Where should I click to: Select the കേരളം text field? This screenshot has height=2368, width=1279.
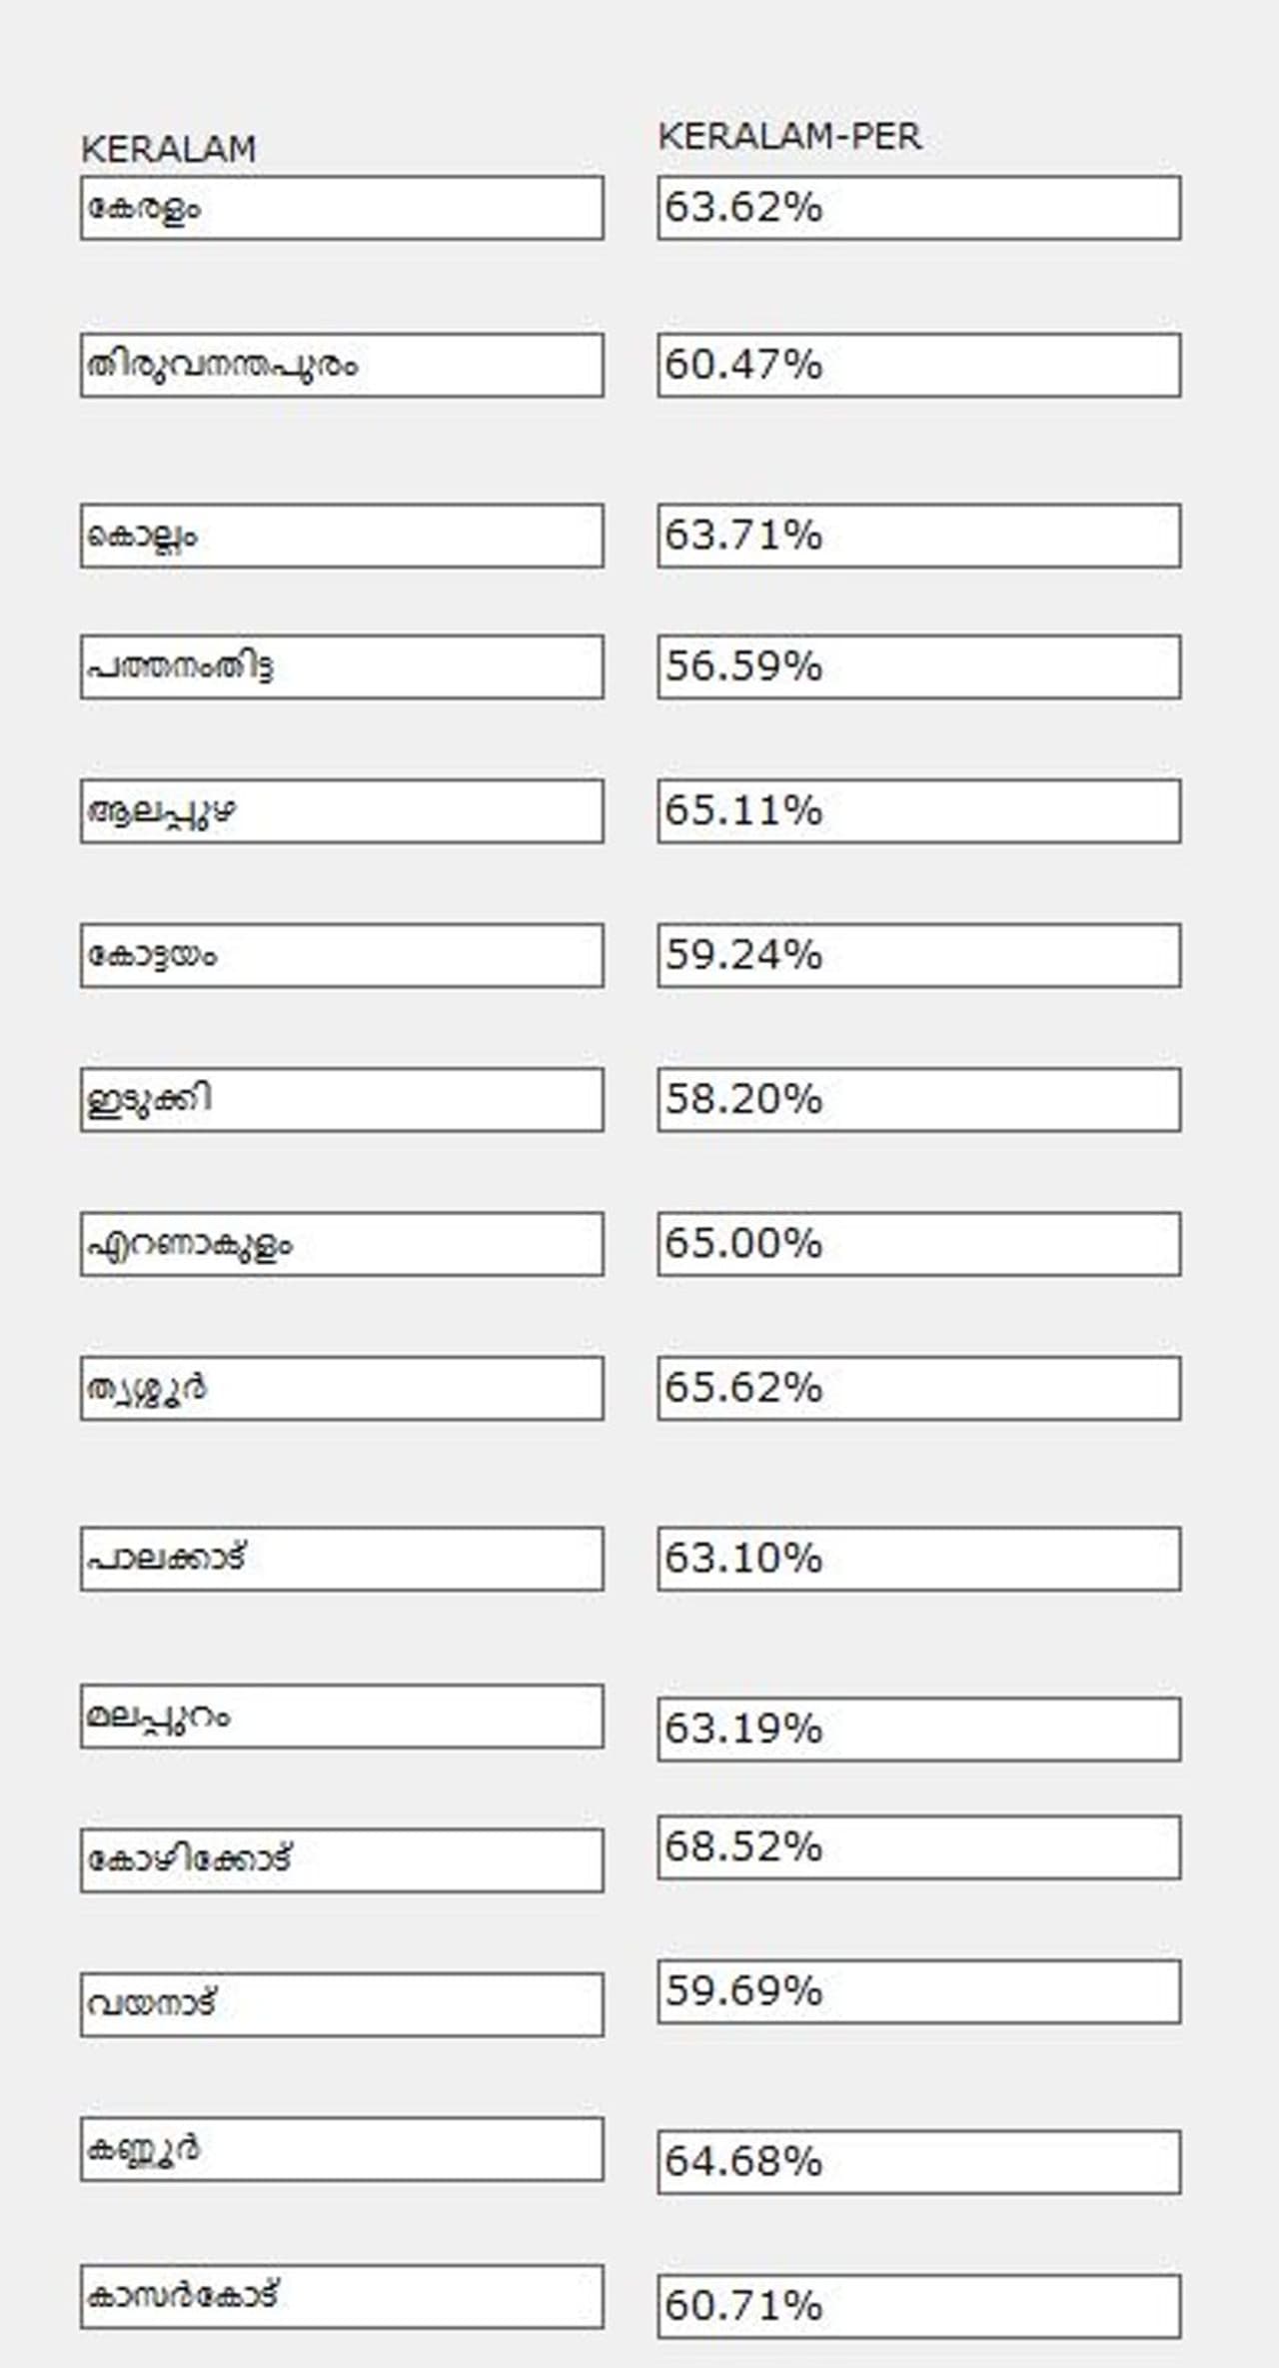pos(342,208)
